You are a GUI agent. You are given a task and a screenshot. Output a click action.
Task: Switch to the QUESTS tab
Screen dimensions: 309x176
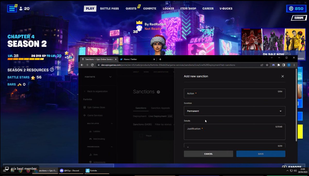[x=131, y=8]
